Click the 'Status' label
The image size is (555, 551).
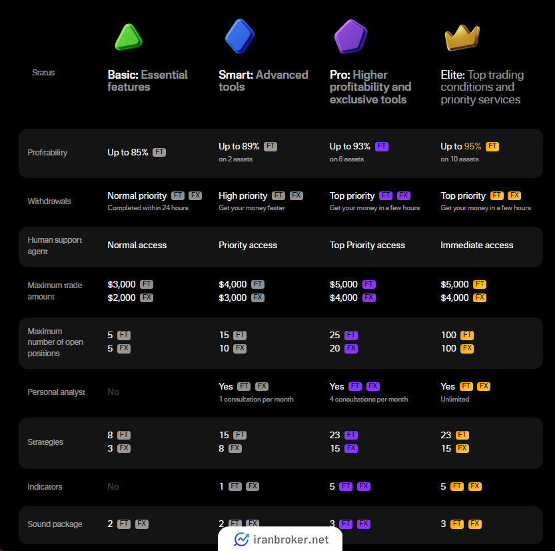[43, 72]
